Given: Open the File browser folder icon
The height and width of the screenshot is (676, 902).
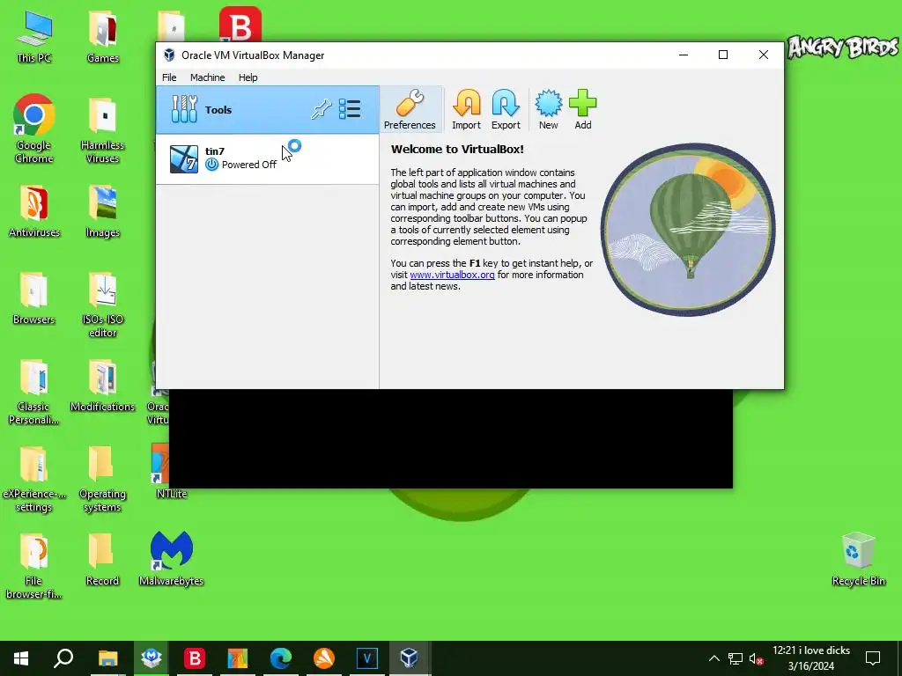Looking at the screenshot, I should (x=33, y=566).
